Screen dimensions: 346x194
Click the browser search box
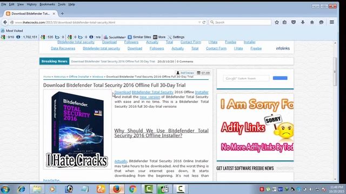(240, 22)
